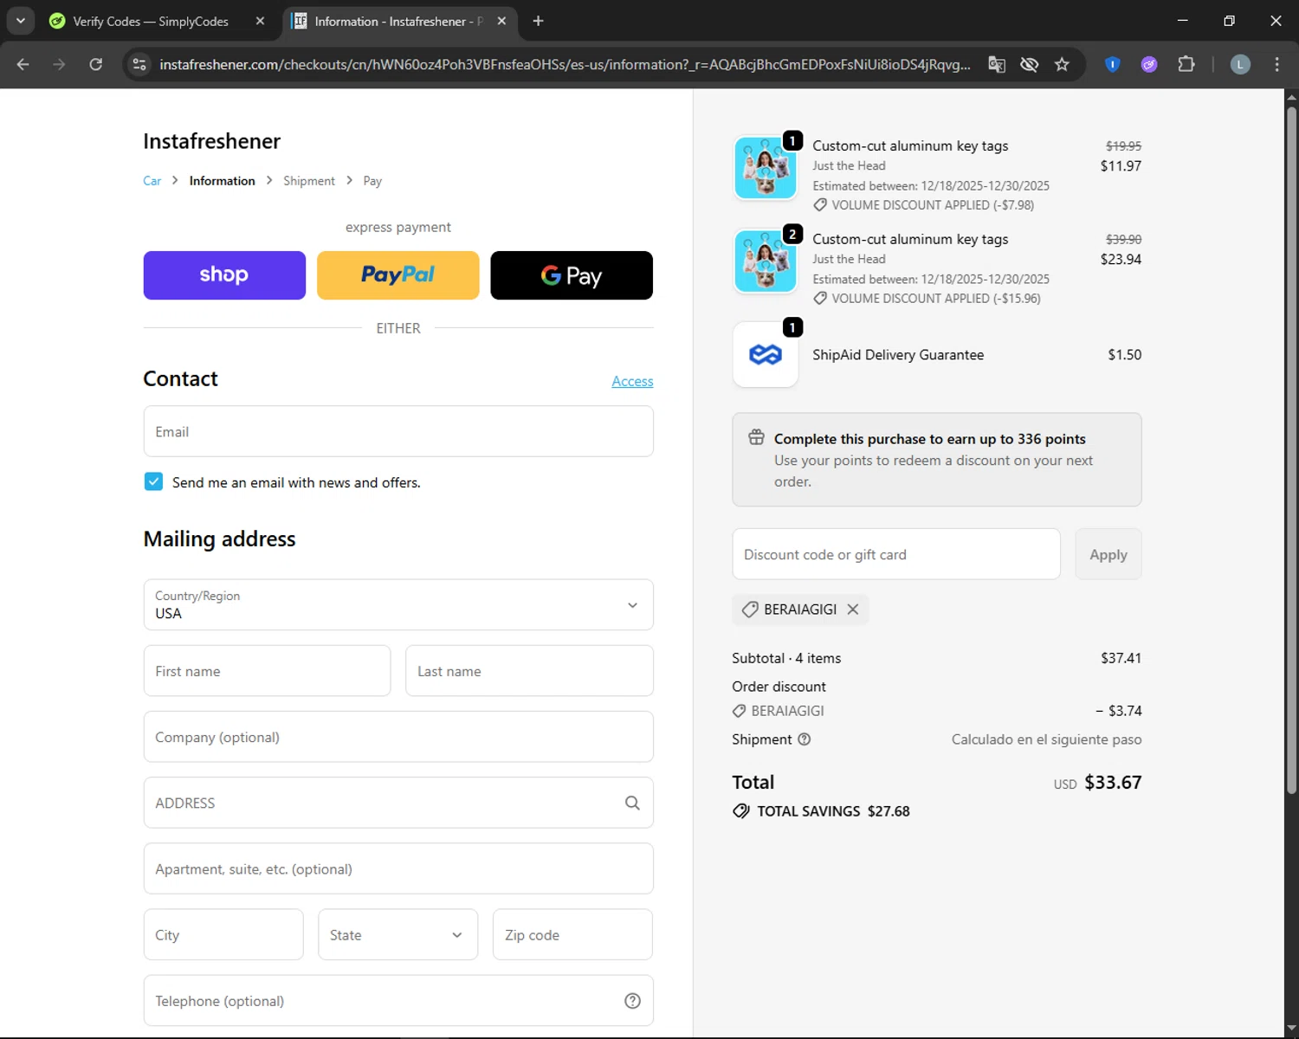Viewport: 1299px width, 1039px height.
Task: Click second key tags thumbnail with badge 2
Action: click(x=766, y=261)
